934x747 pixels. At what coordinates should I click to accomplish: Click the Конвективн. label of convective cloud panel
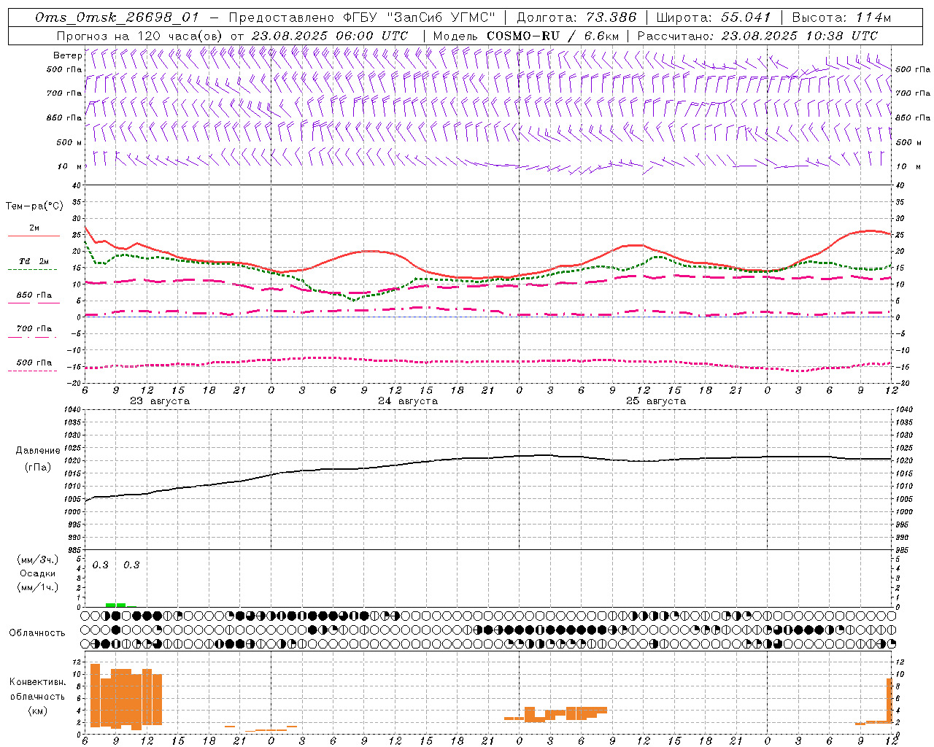[37, 682]
